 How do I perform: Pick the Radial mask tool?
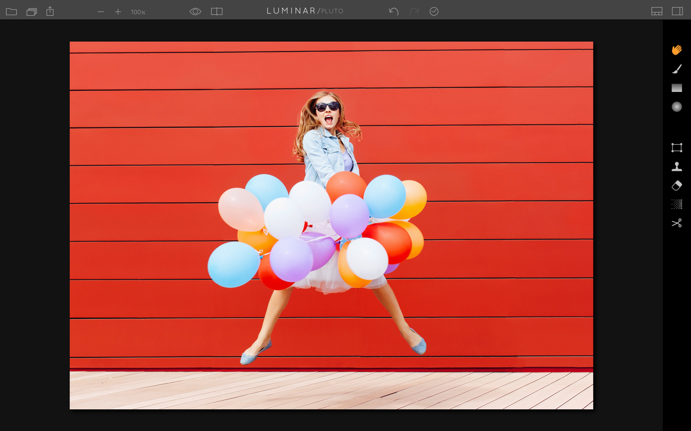click(x=677, y=107)
